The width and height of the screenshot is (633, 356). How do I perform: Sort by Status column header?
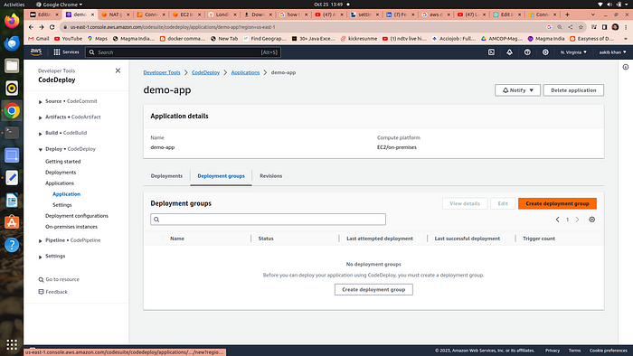pyautogui.click(x=266, y=239)
